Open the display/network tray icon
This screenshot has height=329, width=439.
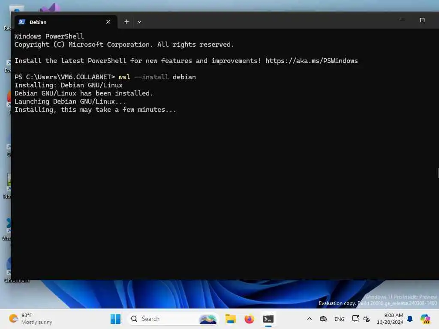point(355,319)
